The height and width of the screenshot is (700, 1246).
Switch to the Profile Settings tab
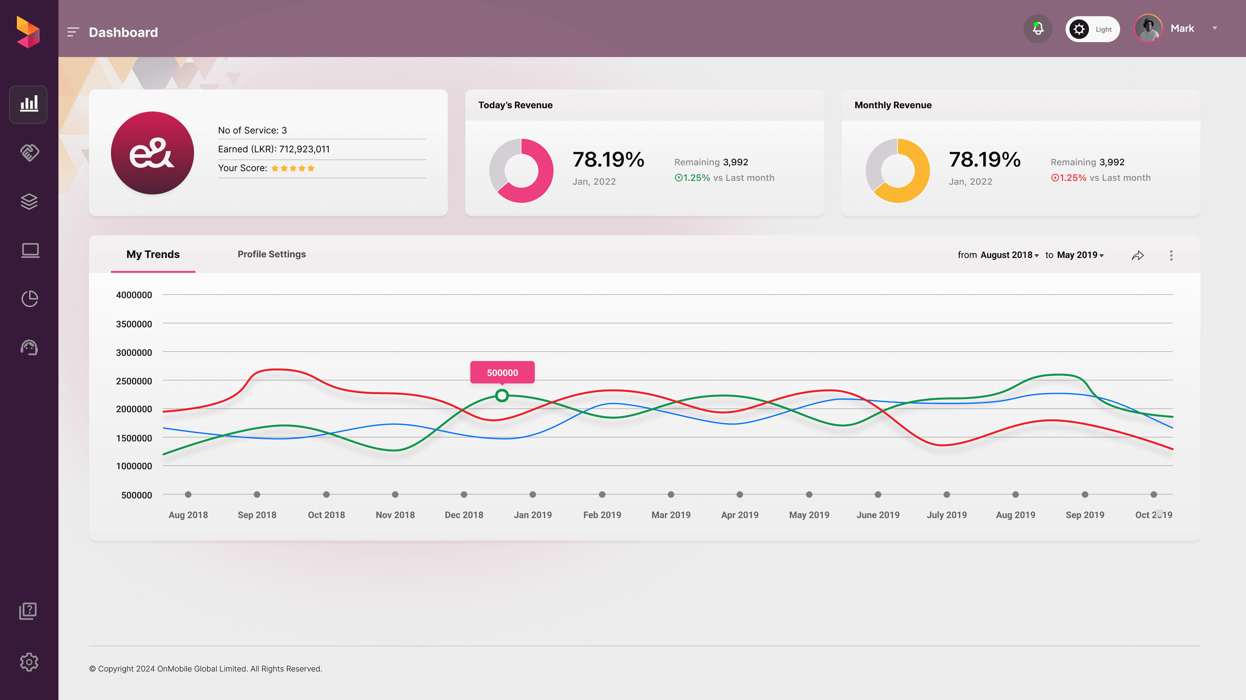pos(271,254)
